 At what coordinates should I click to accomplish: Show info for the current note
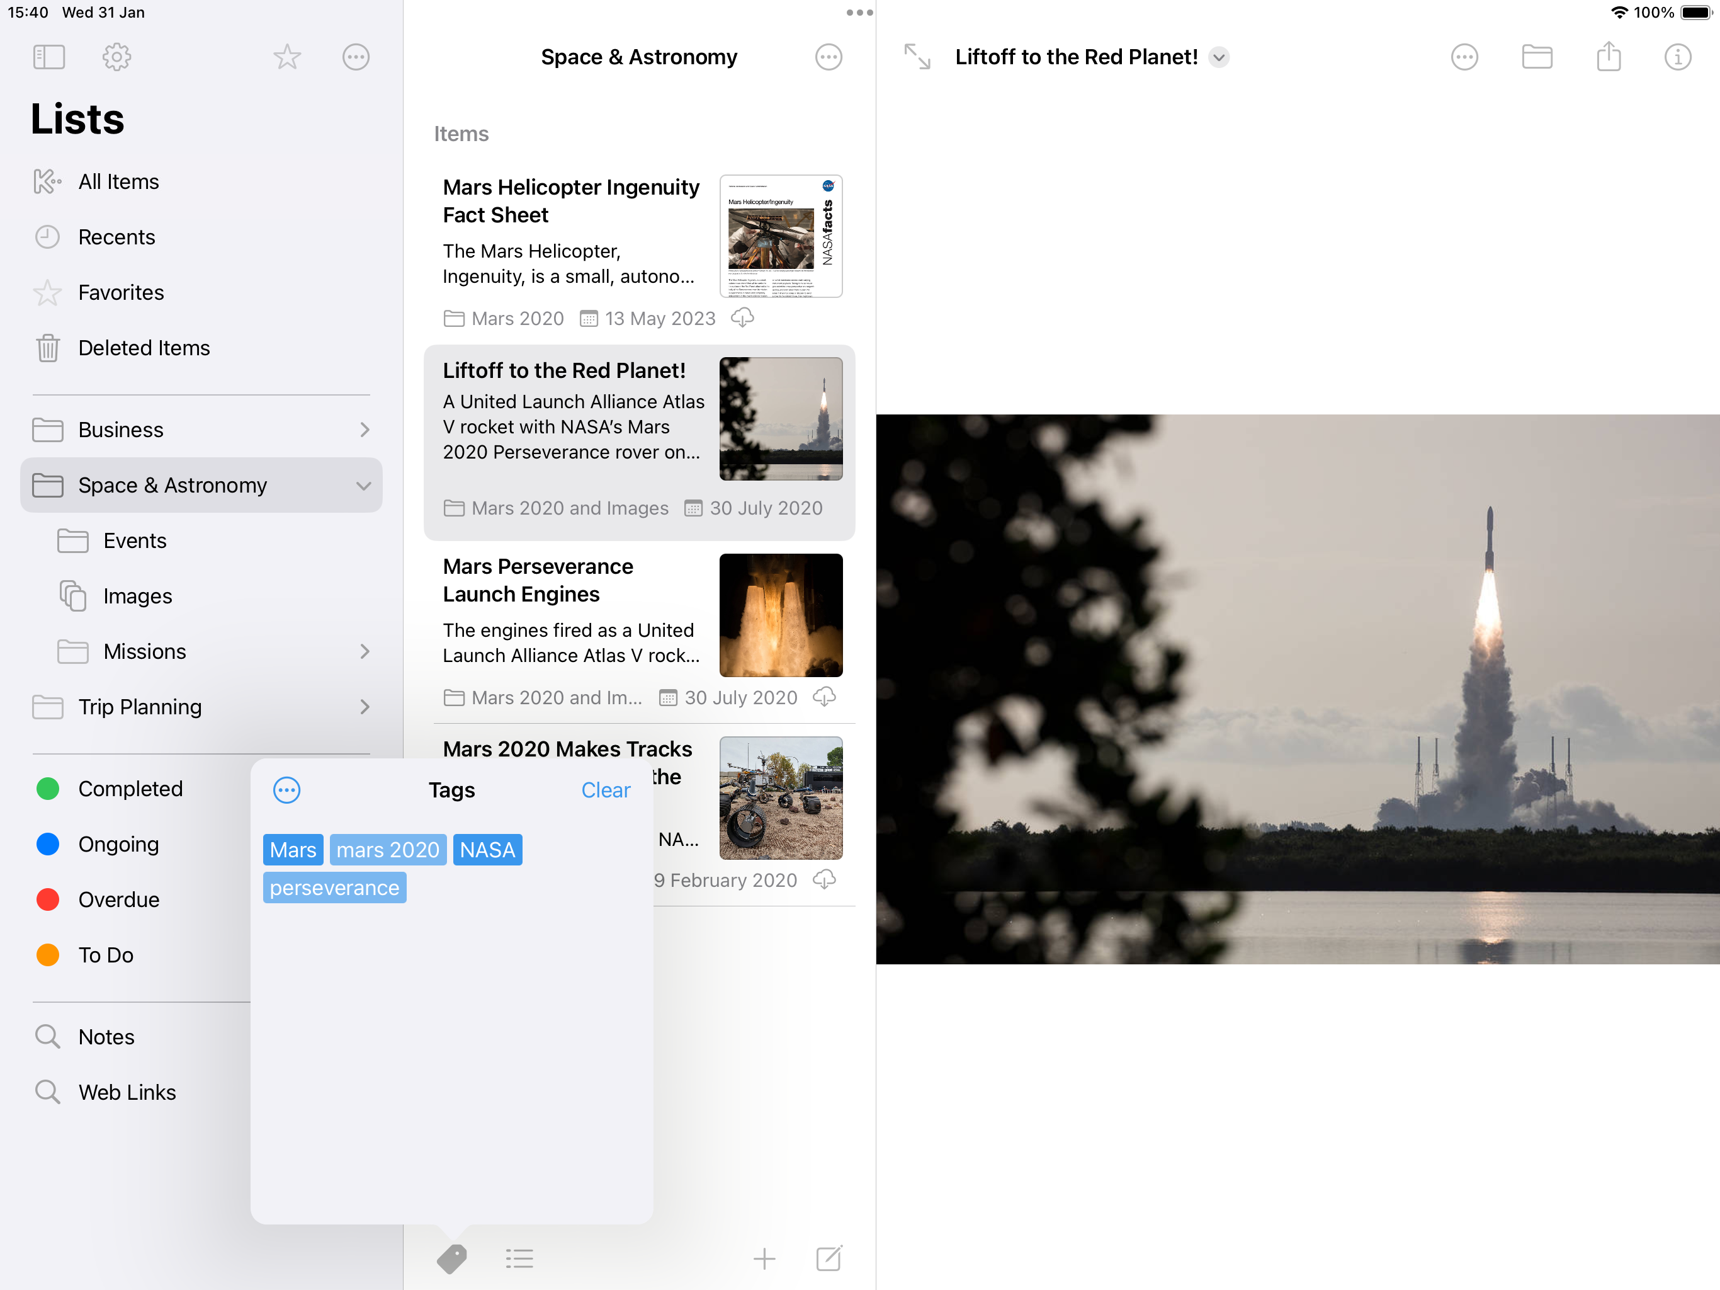click(1677, 57)
